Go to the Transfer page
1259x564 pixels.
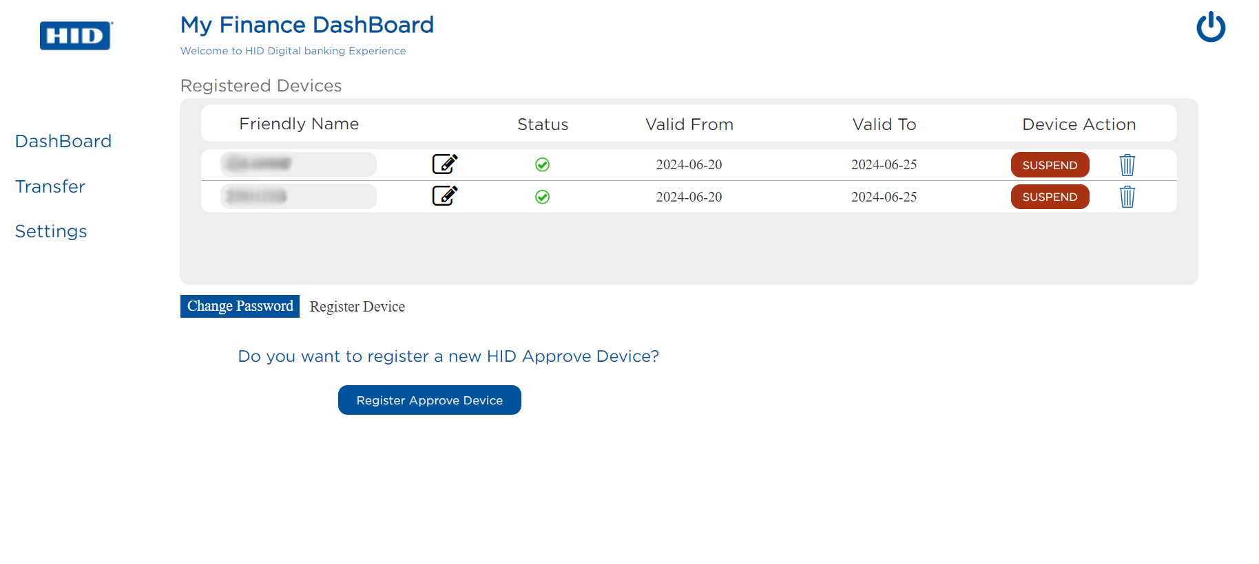pos(50,186)
